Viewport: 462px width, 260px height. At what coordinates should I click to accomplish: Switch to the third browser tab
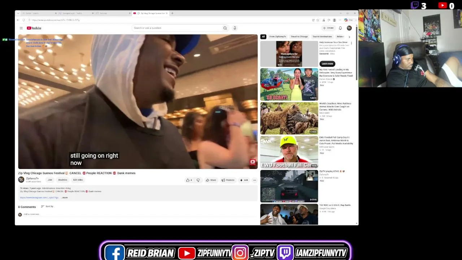[113, 13]
